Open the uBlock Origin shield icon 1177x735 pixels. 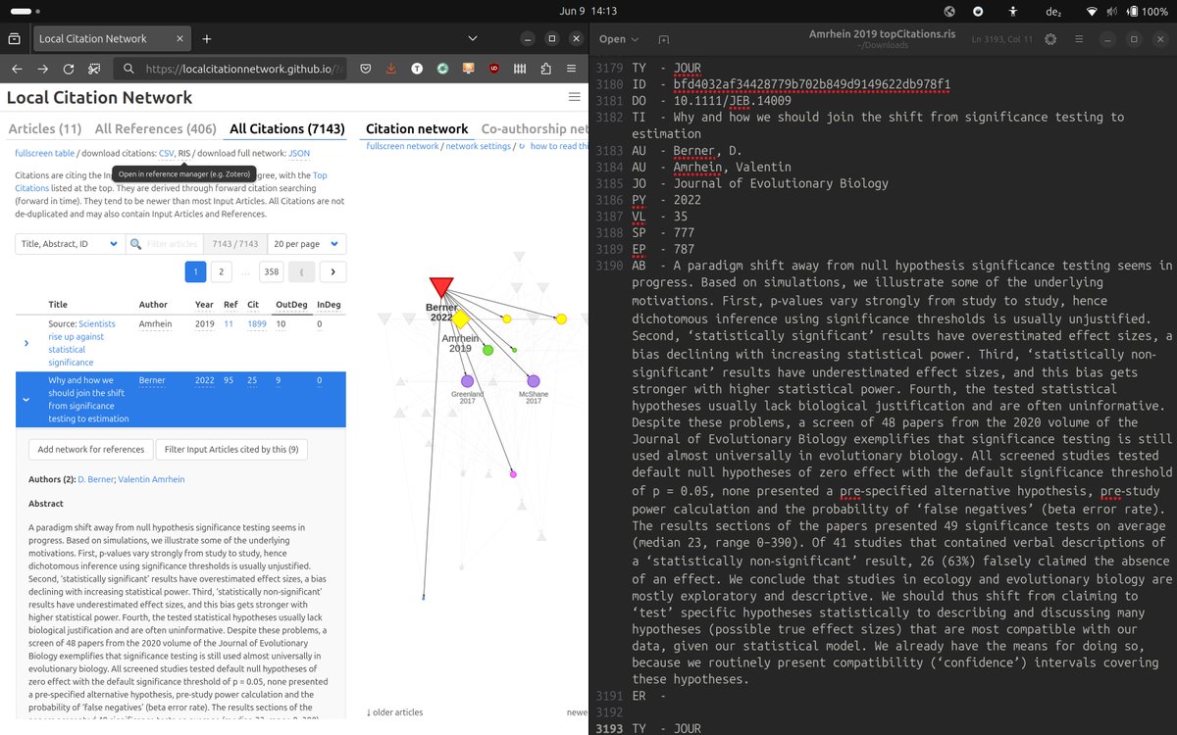coord(493,70)
